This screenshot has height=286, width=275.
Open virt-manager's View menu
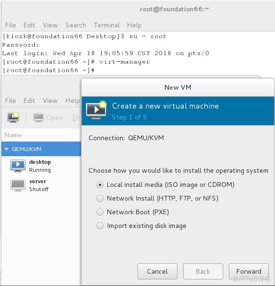(x=50, y=101)
